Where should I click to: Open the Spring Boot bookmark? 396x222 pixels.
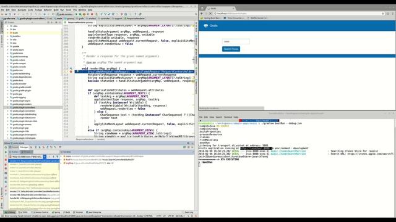click(x=211, y=18)
